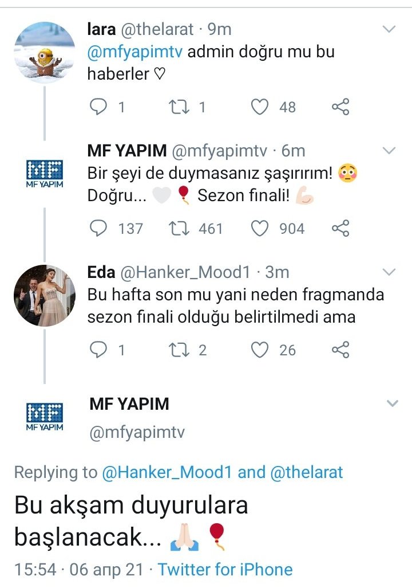Like MF YAPIM's tweet with 904 likes

pos(260,229)
